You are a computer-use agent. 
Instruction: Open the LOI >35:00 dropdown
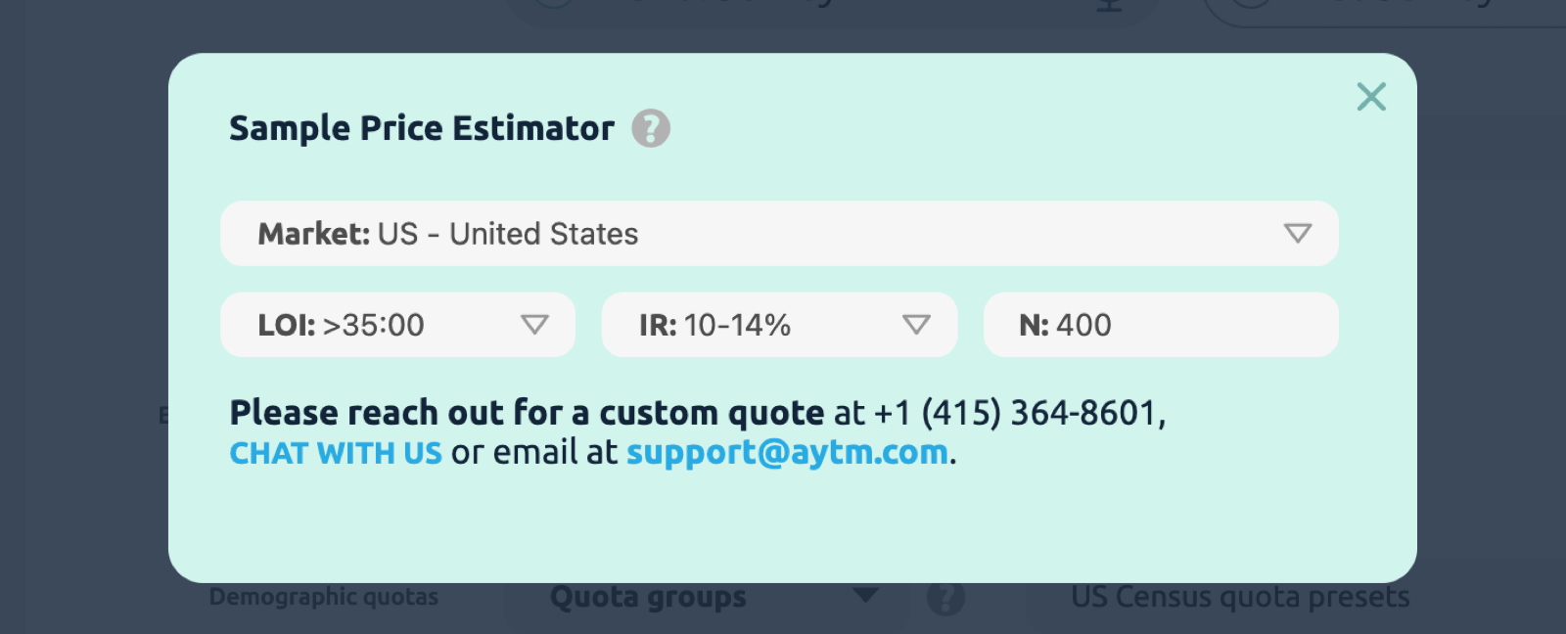pos(397,325)
